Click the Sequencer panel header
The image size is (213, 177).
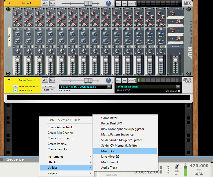click(x=16, y=159)
